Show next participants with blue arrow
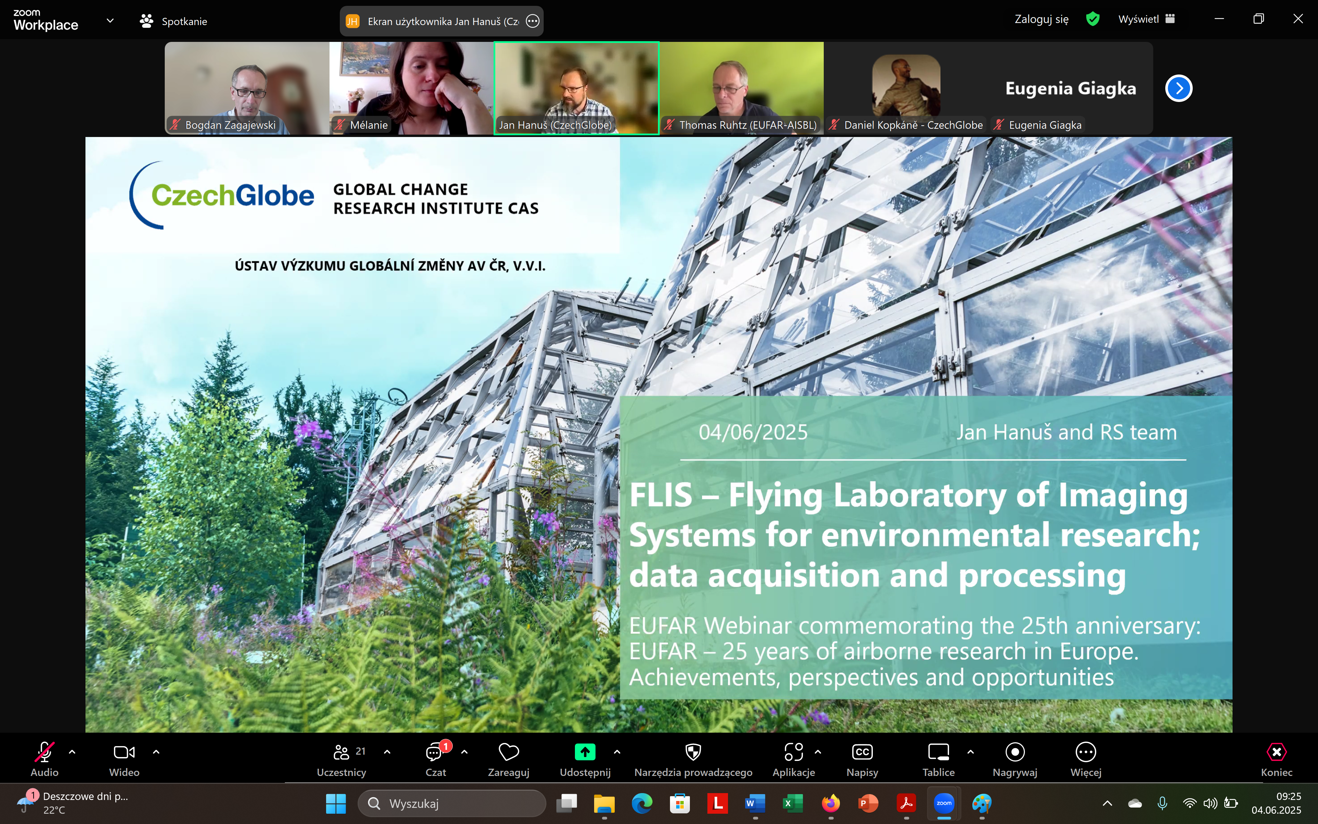Image resolution: width=1318 pixels, height=824 pixels. (x=1179, y=88)
